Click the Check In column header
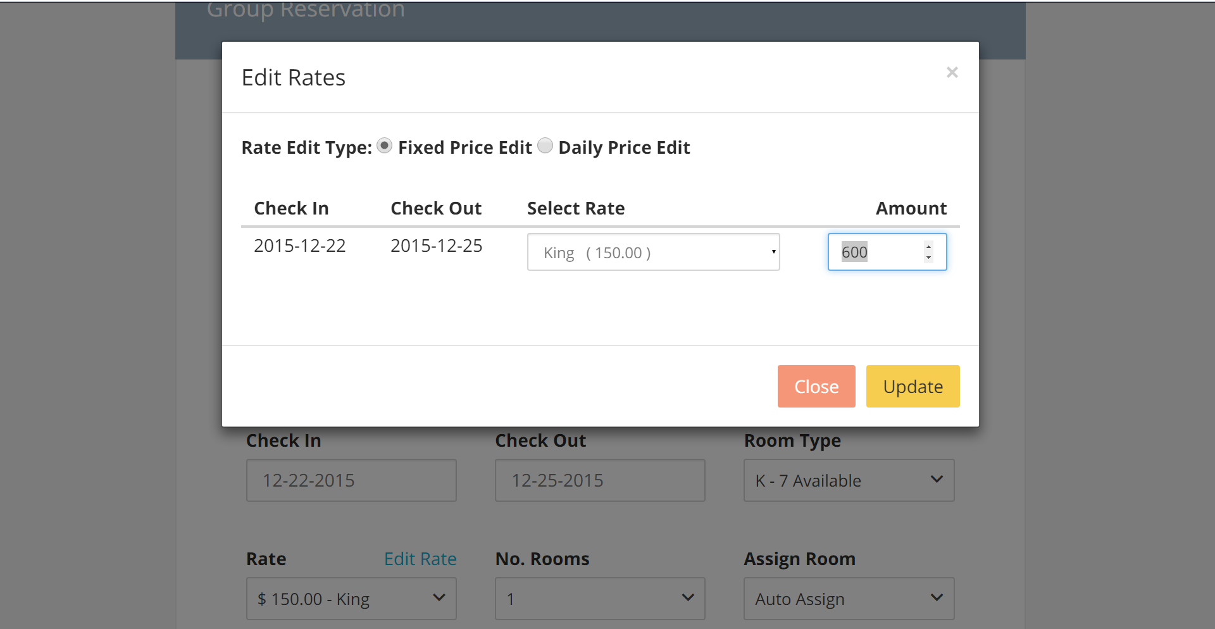1215x629 pixels. pyautogui.click(x=291, y=208)
